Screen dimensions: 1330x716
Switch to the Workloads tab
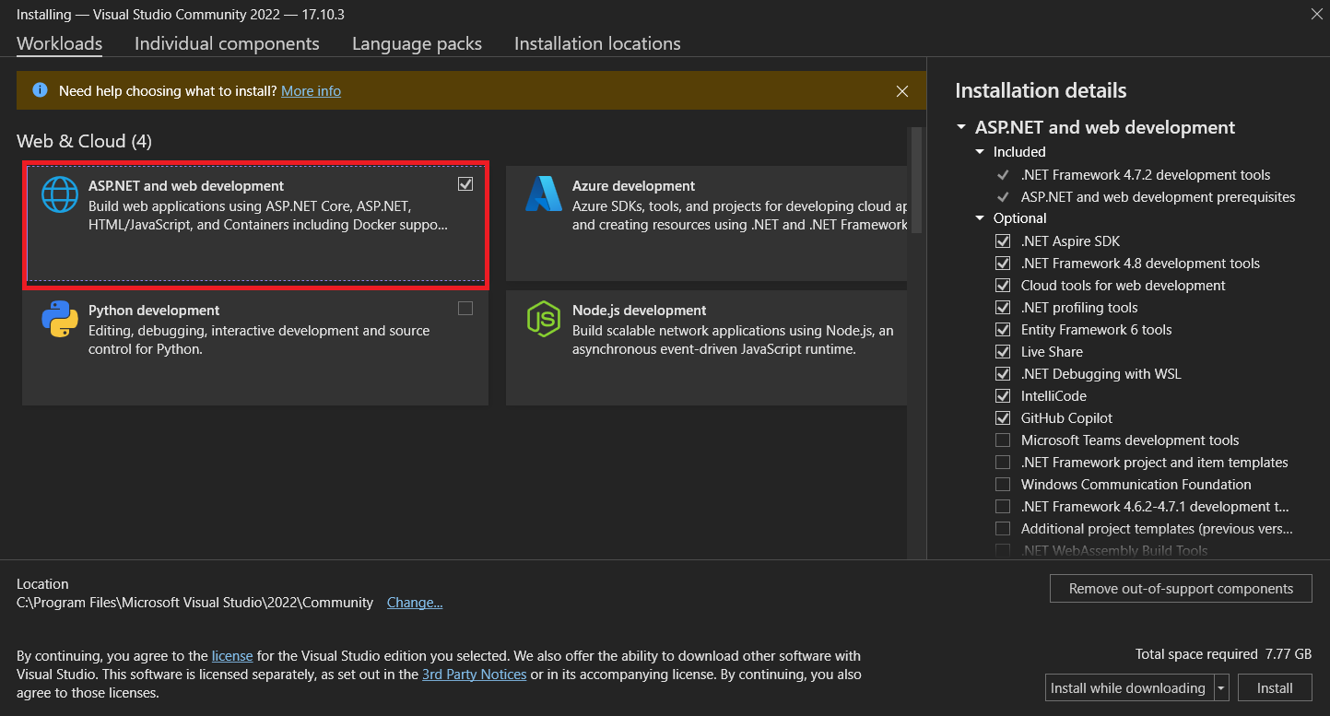(x=60, y=43)
